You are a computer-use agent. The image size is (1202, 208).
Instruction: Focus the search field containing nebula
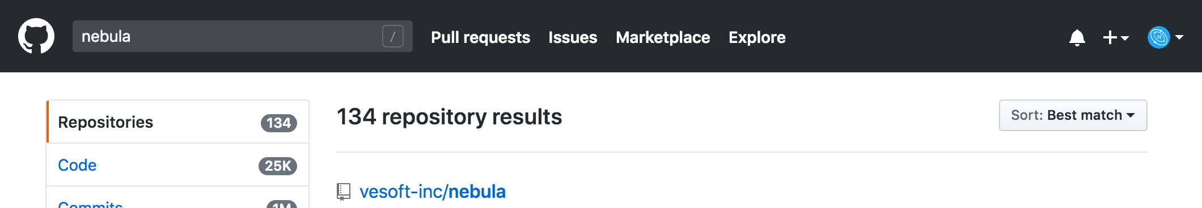click(243, 36)
